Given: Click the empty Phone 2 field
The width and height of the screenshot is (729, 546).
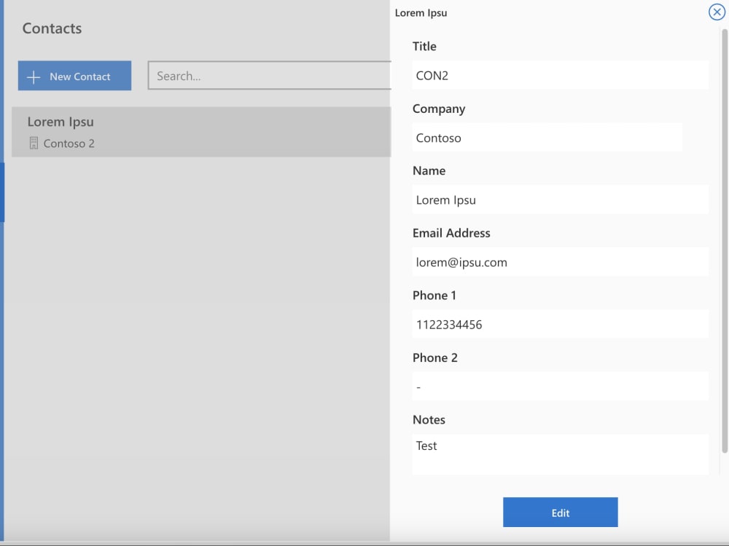Looking at the screenshot, I should tap(560, 386).
